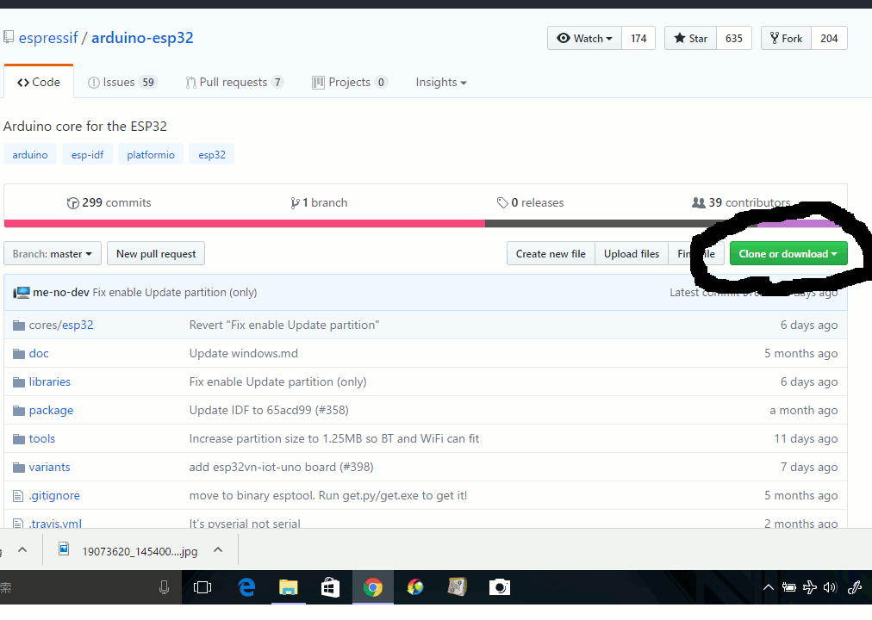This screenshot has height=620, width=872.
Task: Click the me-no-dev avatar icon
Action: pos(22,292)
